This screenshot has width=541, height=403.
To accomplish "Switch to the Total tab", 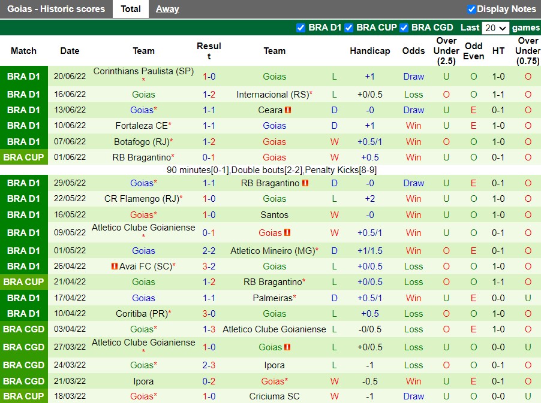I will click(x=131, y=9).
